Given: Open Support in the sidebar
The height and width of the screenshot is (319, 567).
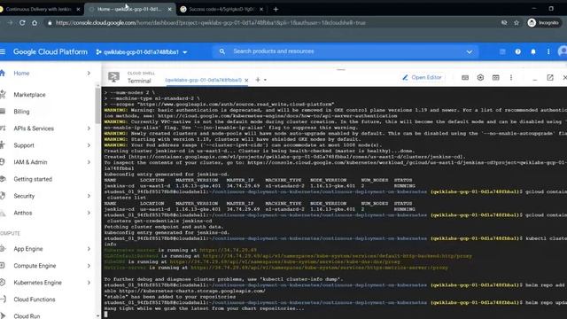Looking at the screenshot, I should click(x=24, y=145).
